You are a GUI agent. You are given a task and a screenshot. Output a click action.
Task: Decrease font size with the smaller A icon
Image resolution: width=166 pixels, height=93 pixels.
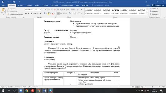pyautogui.click(x=46, y=10)
